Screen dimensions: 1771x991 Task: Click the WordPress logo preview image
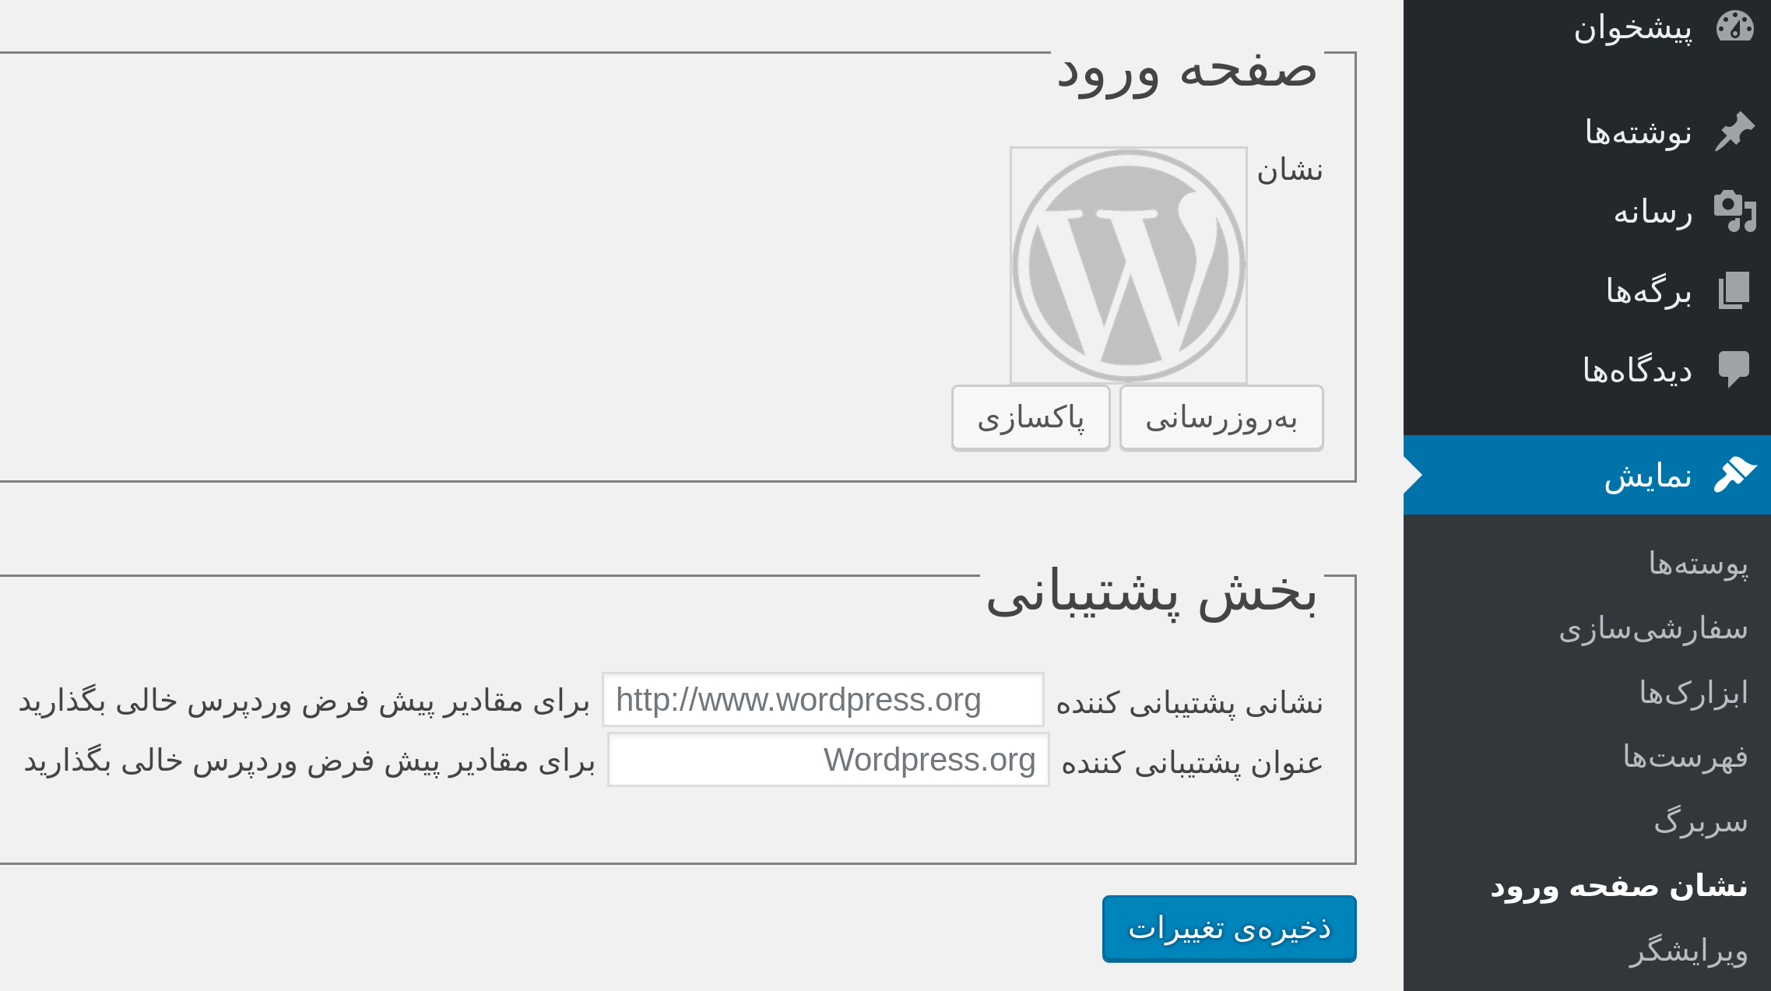click(x=1128, y=265)
